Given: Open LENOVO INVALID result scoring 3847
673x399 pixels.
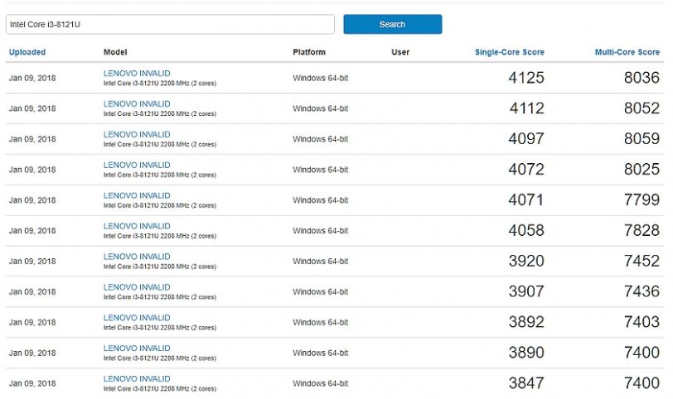Looking at the screenshot, I should [137, 378].
